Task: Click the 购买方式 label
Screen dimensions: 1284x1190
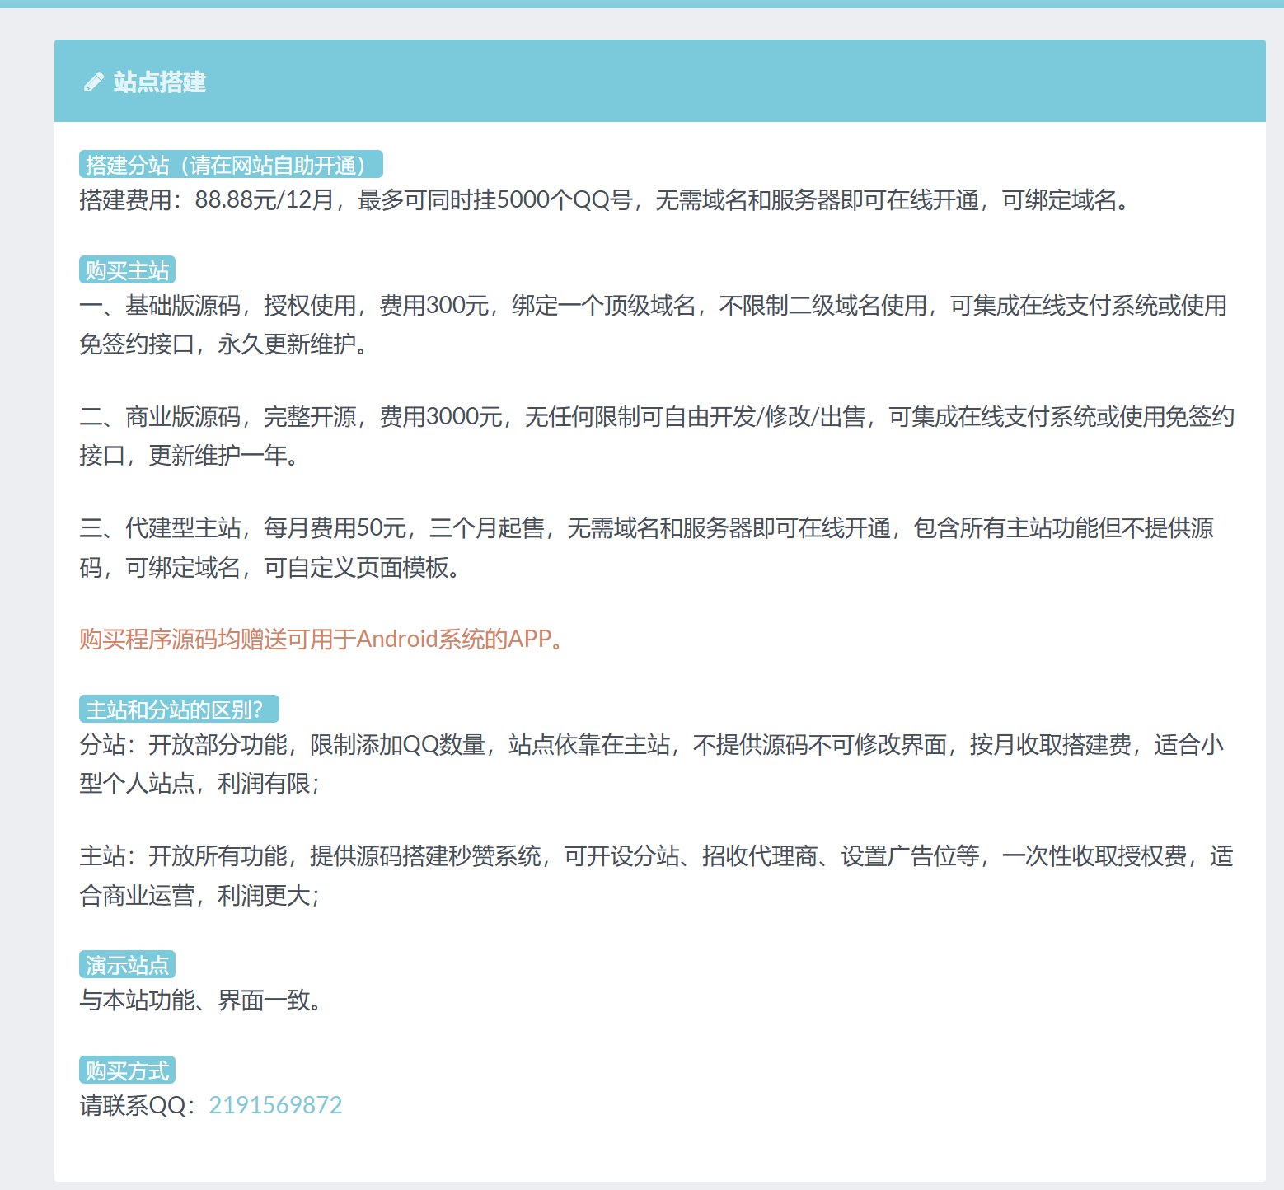Action: pos(127,1070)
